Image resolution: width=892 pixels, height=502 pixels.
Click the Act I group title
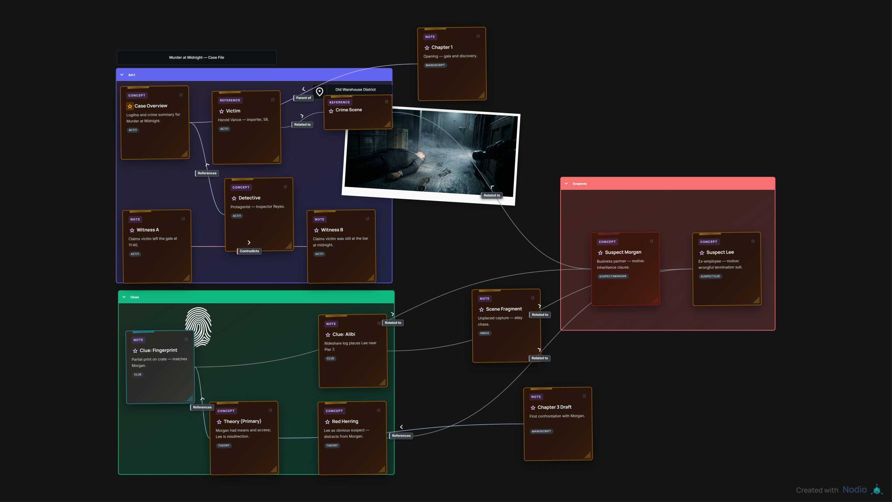click(x=132, y=75)
